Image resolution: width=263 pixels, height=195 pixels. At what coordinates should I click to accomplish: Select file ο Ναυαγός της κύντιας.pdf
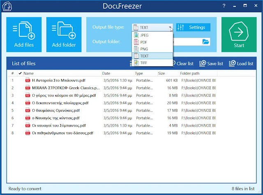pos(56,118)
